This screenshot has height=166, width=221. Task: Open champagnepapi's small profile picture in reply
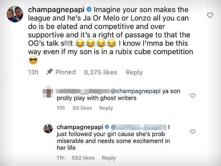click(48, 128)
